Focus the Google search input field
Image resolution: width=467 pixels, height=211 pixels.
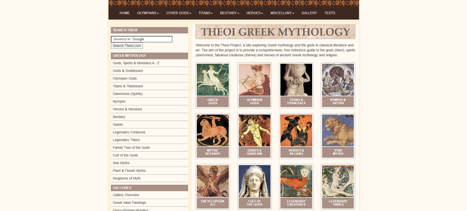(142, 39)
